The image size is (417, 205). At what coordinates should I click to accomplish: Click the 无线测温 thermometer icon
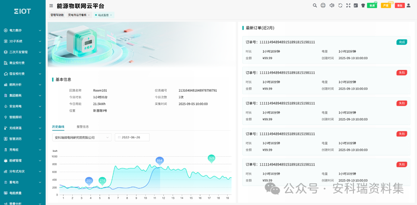click(x=6, y=128)
